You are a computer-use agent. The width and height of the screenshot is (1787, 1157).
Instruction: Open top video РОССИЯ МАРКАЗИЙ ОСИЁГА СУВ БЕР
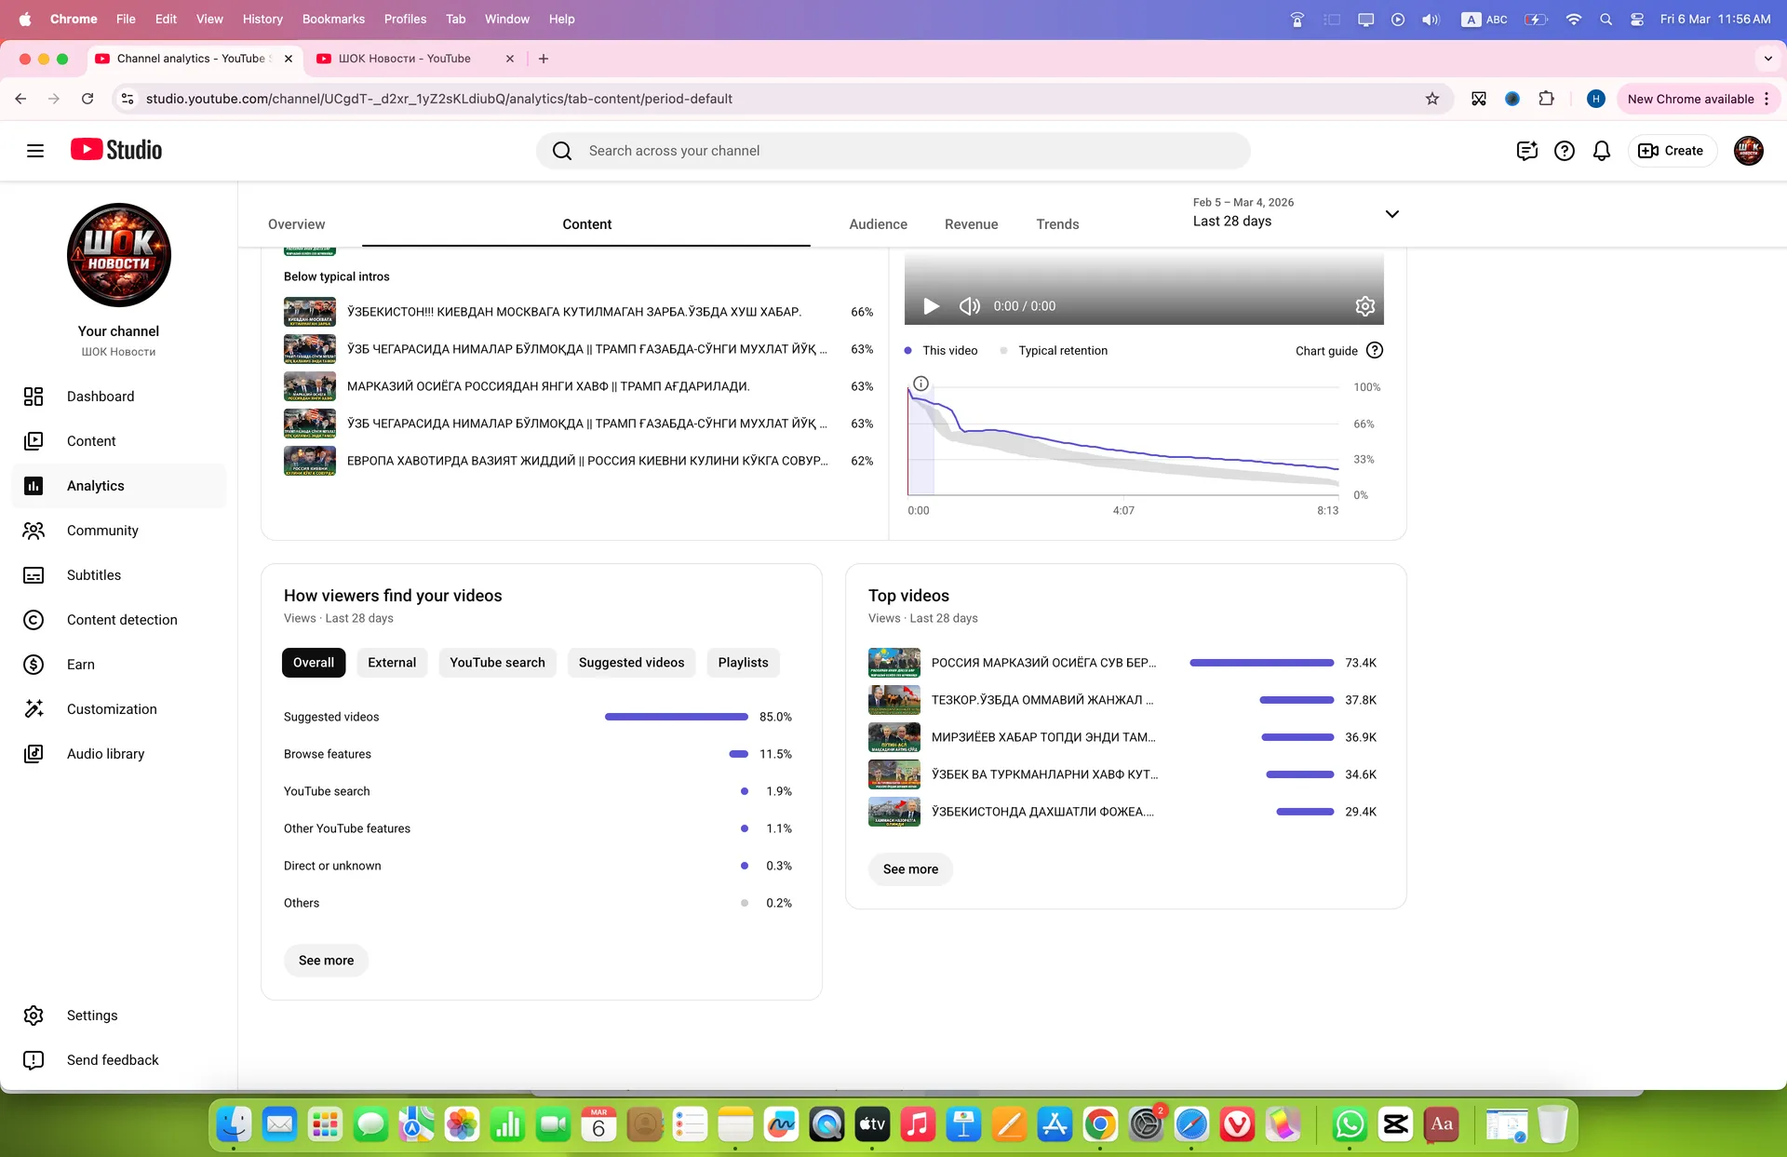1043,663
